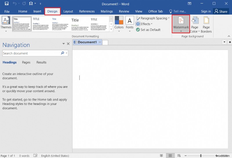This screenshot has width=232, height=158.
Task: Click Sign in link
Action: 206,11
